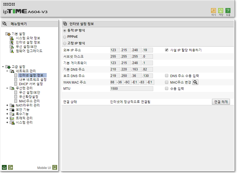Open 내부 네트워크 설정 menu item
Image resolution: width=238 pixels, height=173 pixels.
tap(33, 80)
